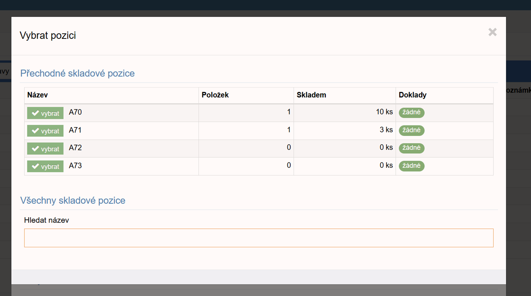
Task: Click the žádné badge in row A70
Action: point(411,112)
